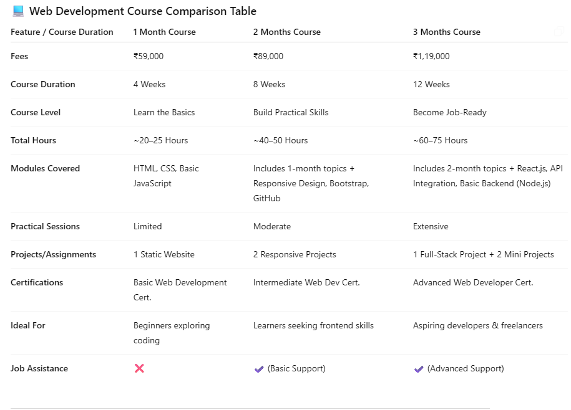Click the Modules Covered row label
Image resolution: width=571 pixels, height=410 pixels.
[45, 168]
